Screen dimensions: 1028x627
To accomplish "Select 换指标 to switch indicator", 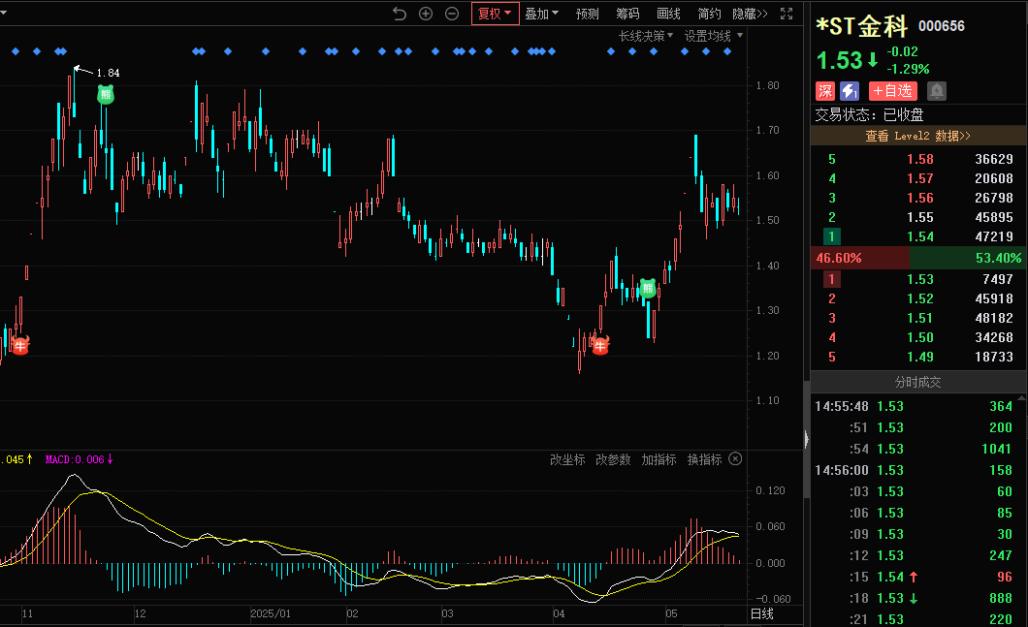I will (704, 459).
